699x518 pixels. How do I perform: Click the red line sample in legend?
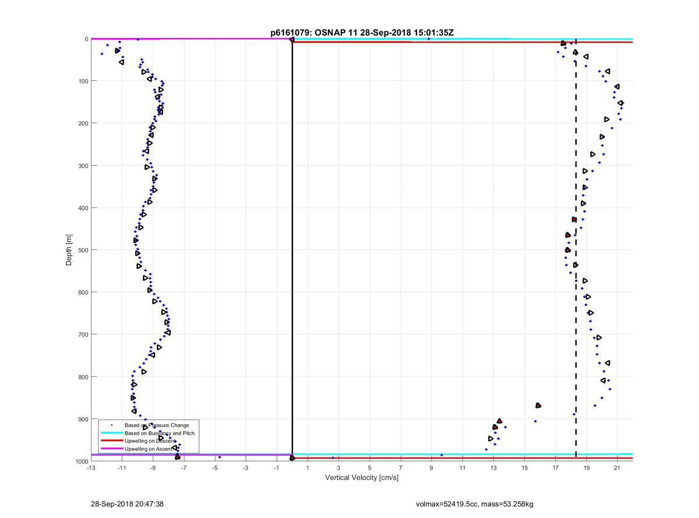(111, 441)
